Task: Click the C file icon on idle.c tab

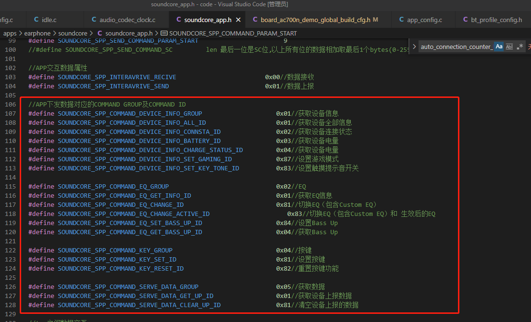Action: tap(36, 20)
